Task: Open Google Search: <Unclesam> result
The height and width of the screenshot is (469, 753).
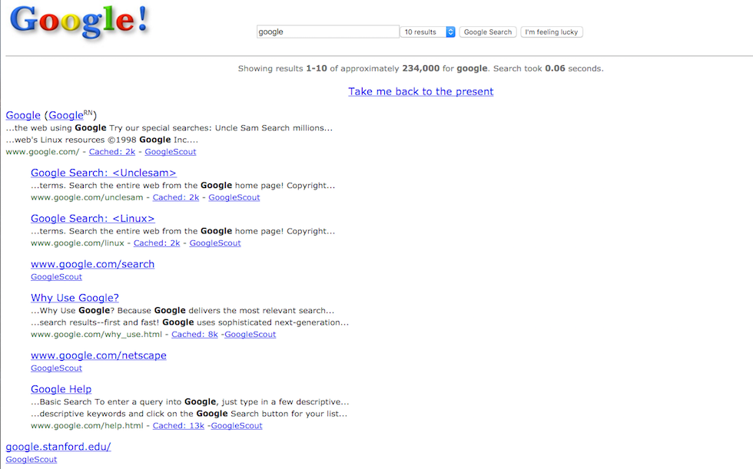Action: tap(103, 173)
